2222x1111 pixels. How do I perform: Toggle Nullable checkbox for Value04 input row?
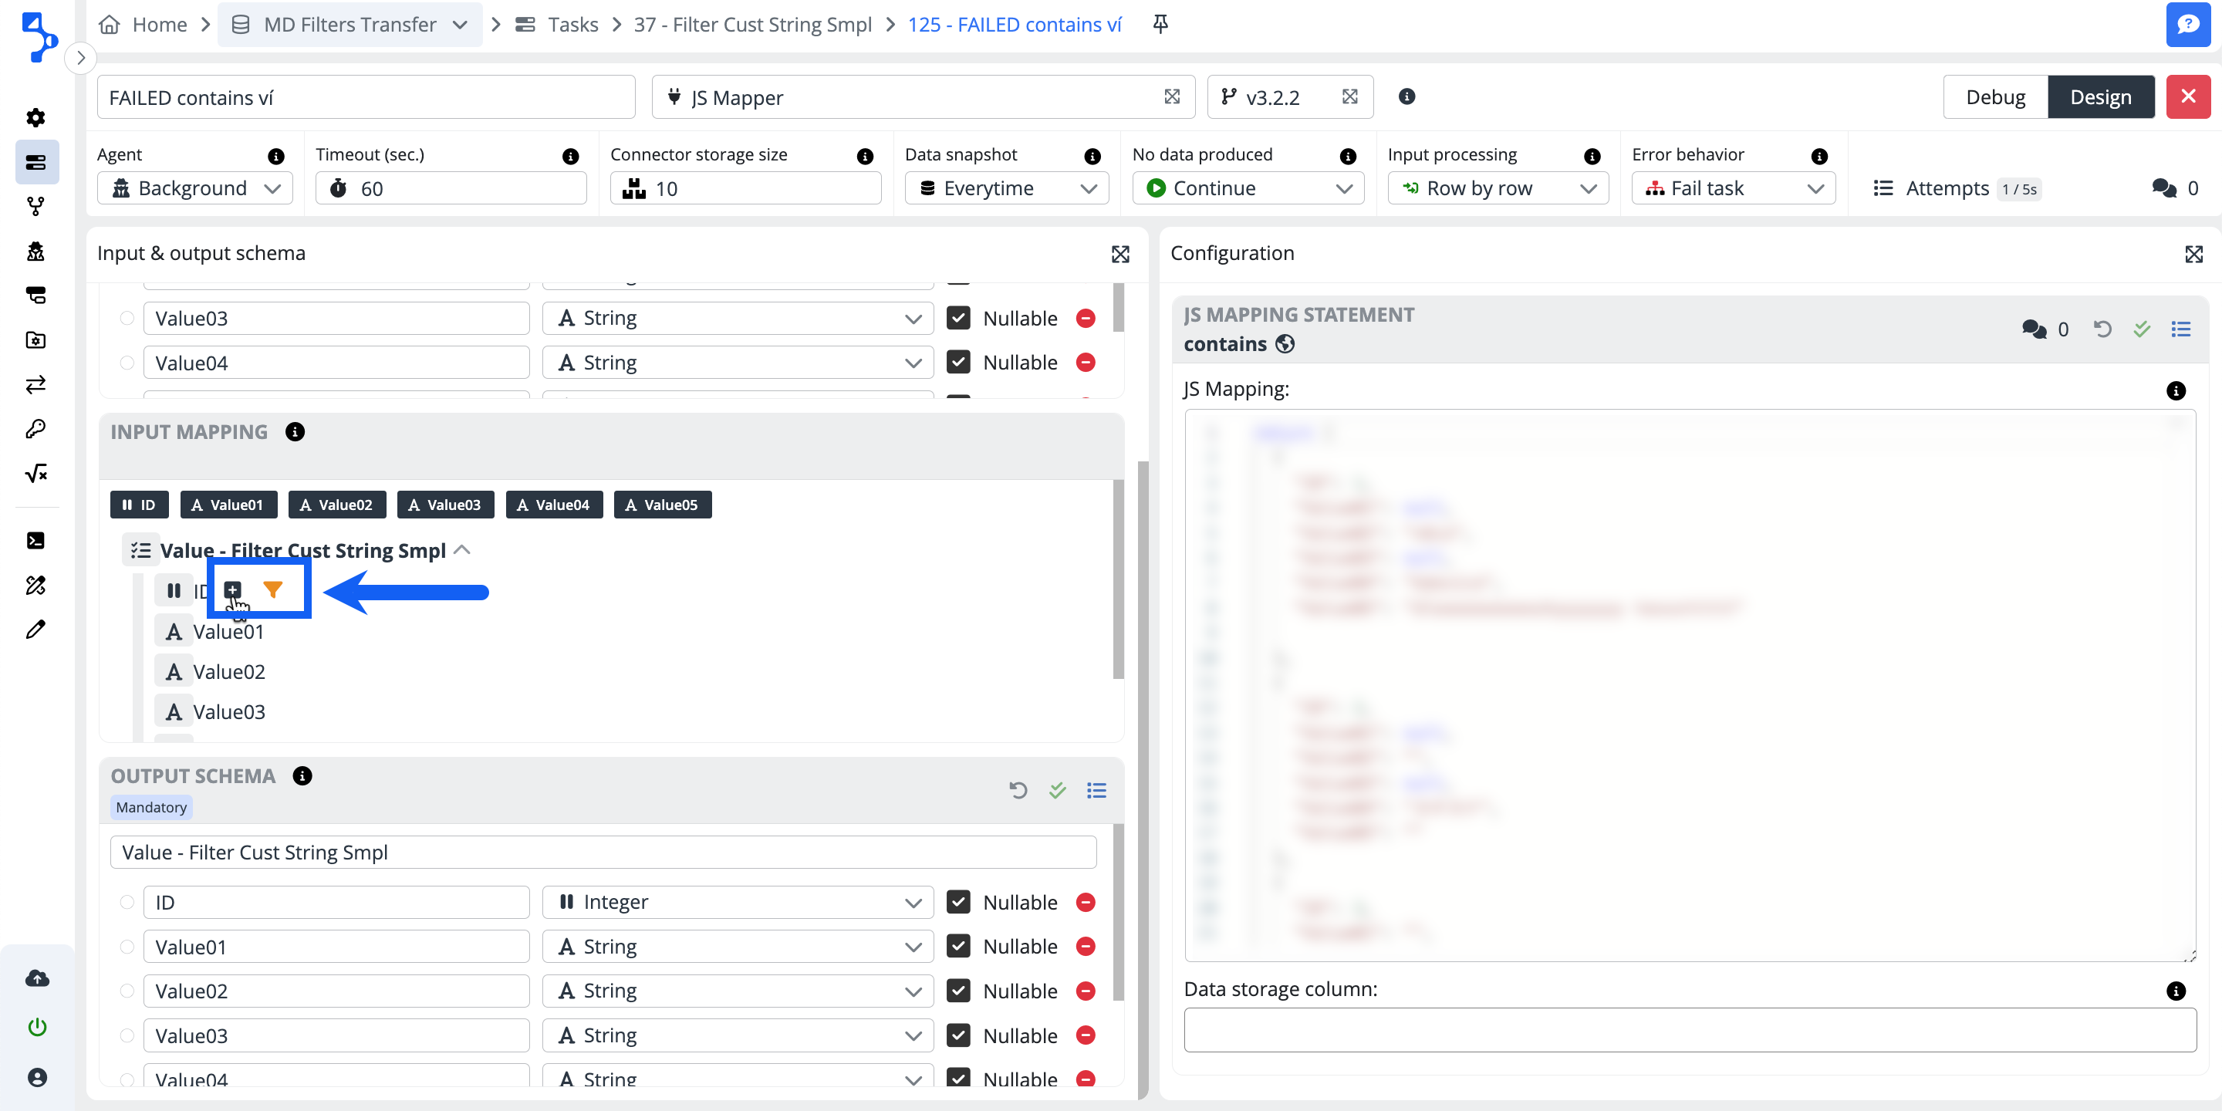coord(958,363)
